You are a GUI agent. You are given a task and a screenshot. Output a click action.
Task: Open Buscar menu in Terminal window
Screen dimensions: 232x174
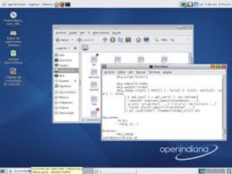(x=141, y=72)
